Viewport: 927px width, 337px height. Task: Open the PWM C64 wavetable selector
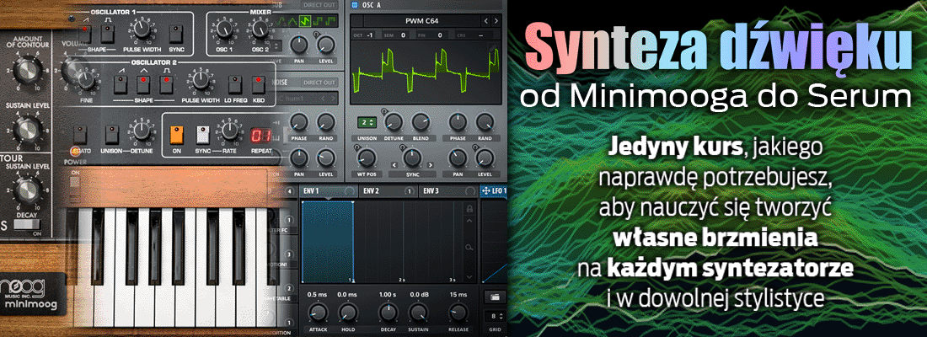coord(421,21)
